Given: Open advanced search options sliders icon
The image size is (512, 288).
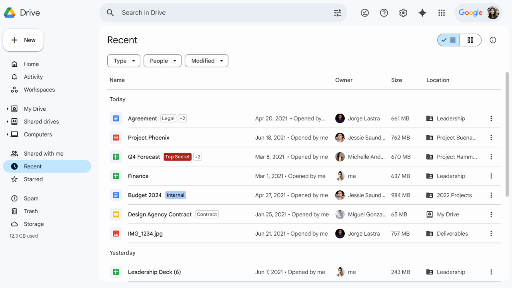Looking at the screenshot, I should click(337, 12).
